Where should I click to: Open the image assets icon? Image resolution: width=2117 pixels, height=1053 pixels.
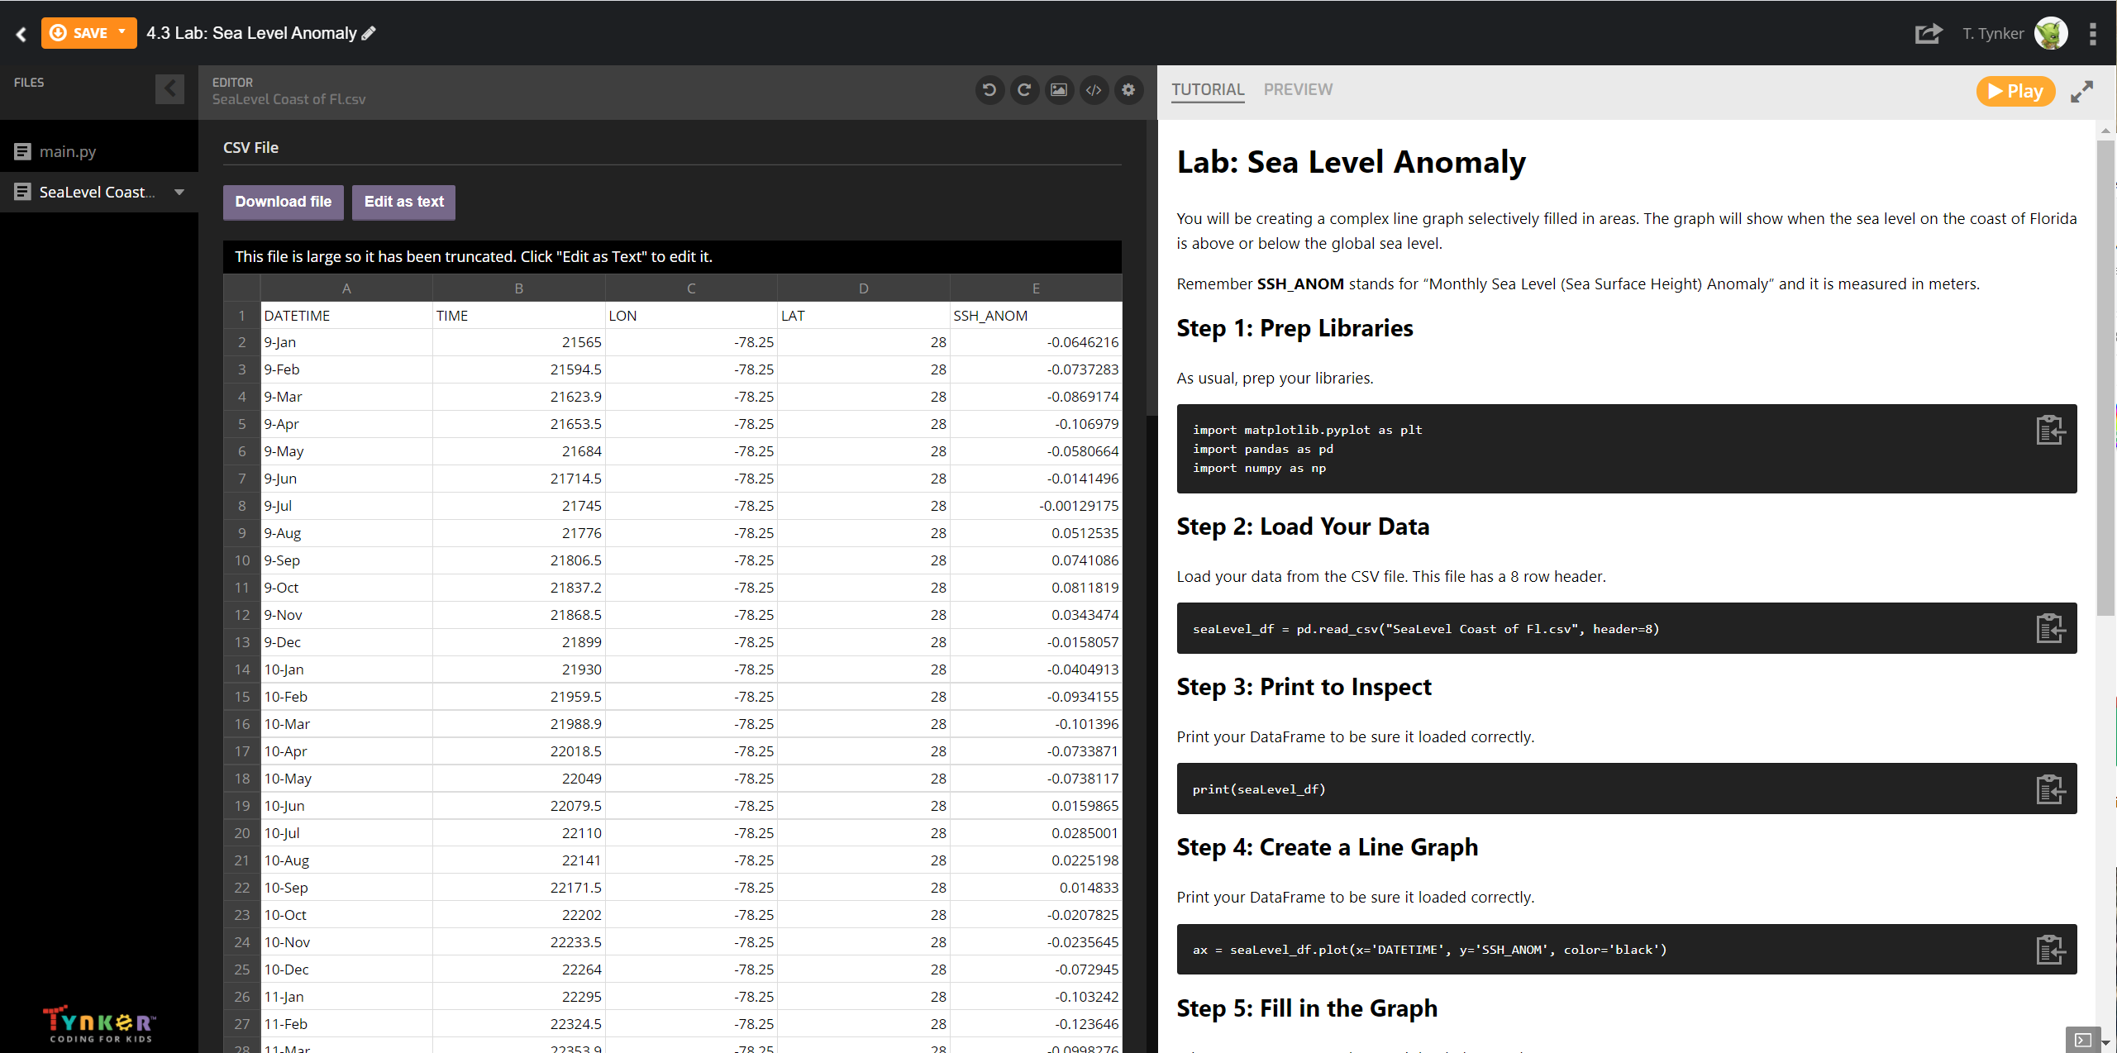coord(1059,90)
